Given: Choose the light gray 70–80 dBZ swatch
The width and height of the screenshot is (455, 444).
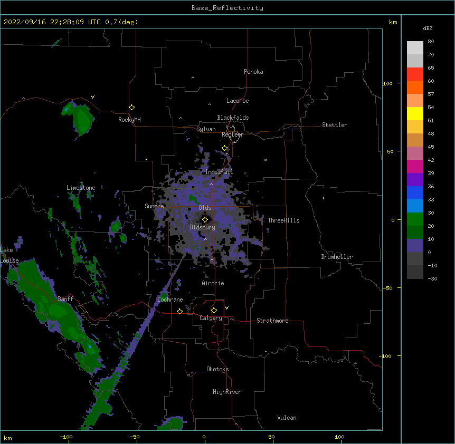Looking at the screenshot, I should click(x=415, y=47).
